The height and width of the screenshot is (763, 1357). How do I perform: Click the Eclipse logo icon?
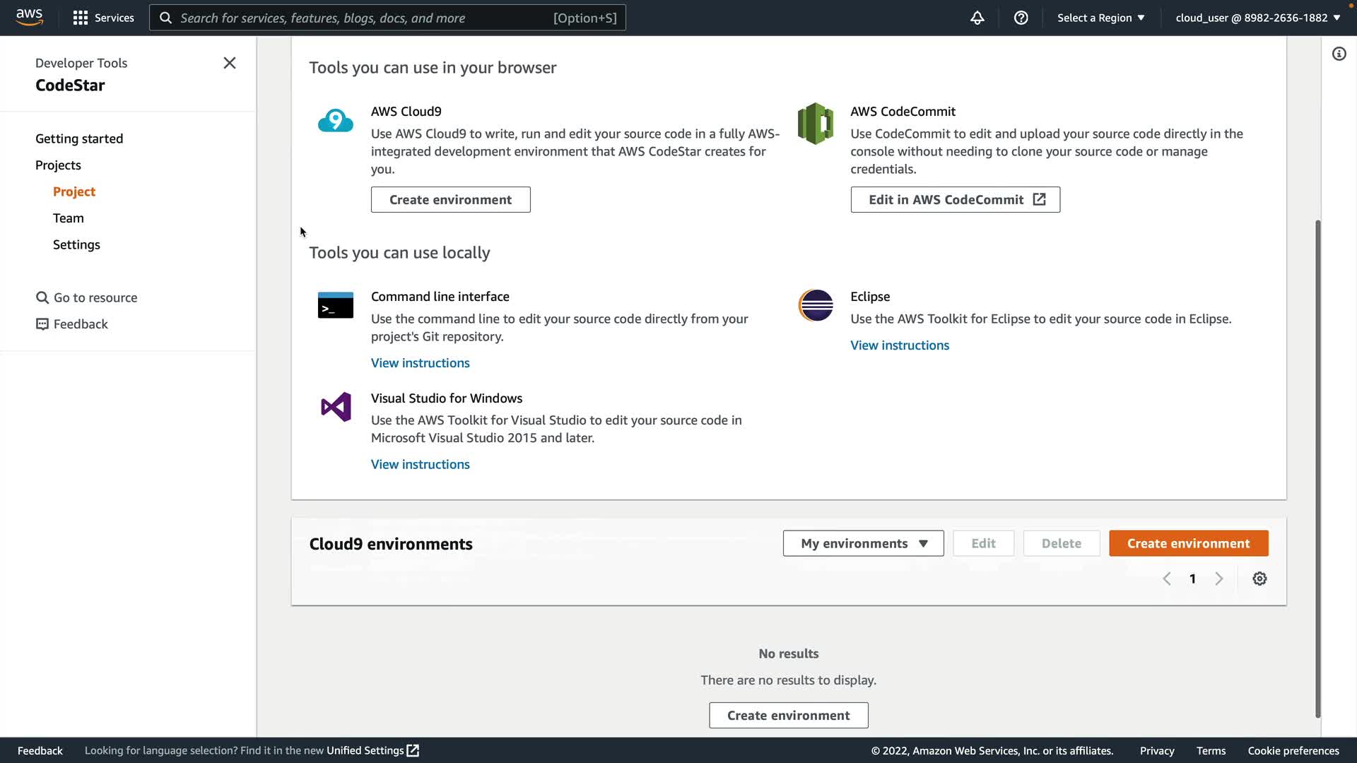[x=816, y=305]
